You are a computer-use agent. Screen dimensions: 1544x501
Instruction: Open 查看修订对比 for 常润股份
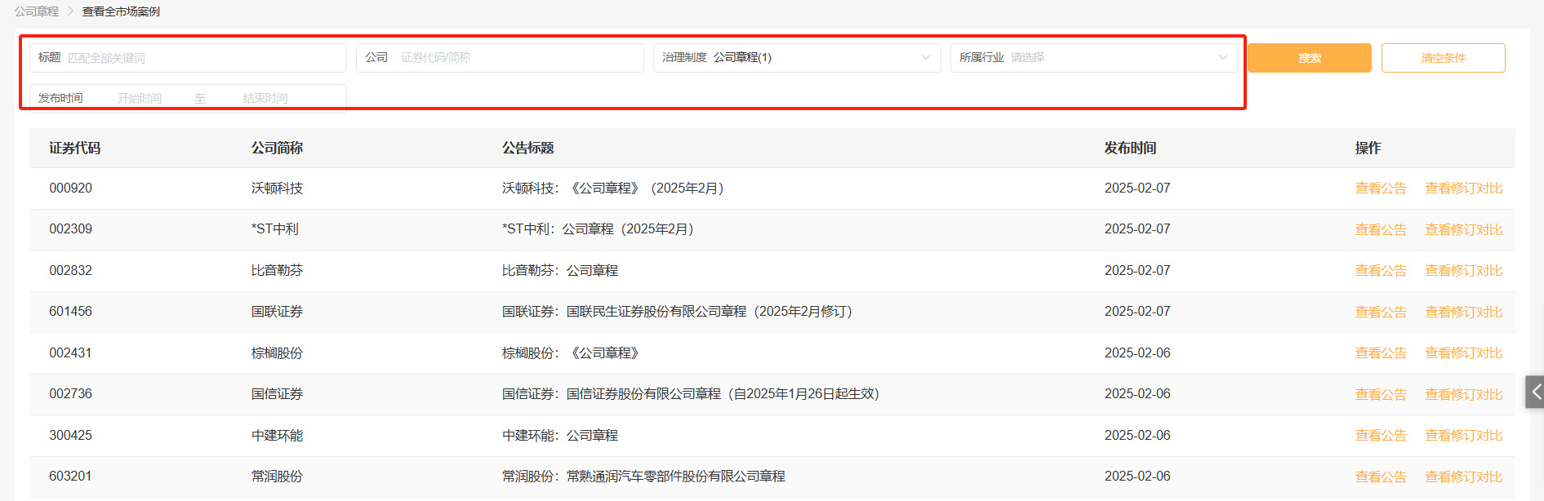[1464, 477]
